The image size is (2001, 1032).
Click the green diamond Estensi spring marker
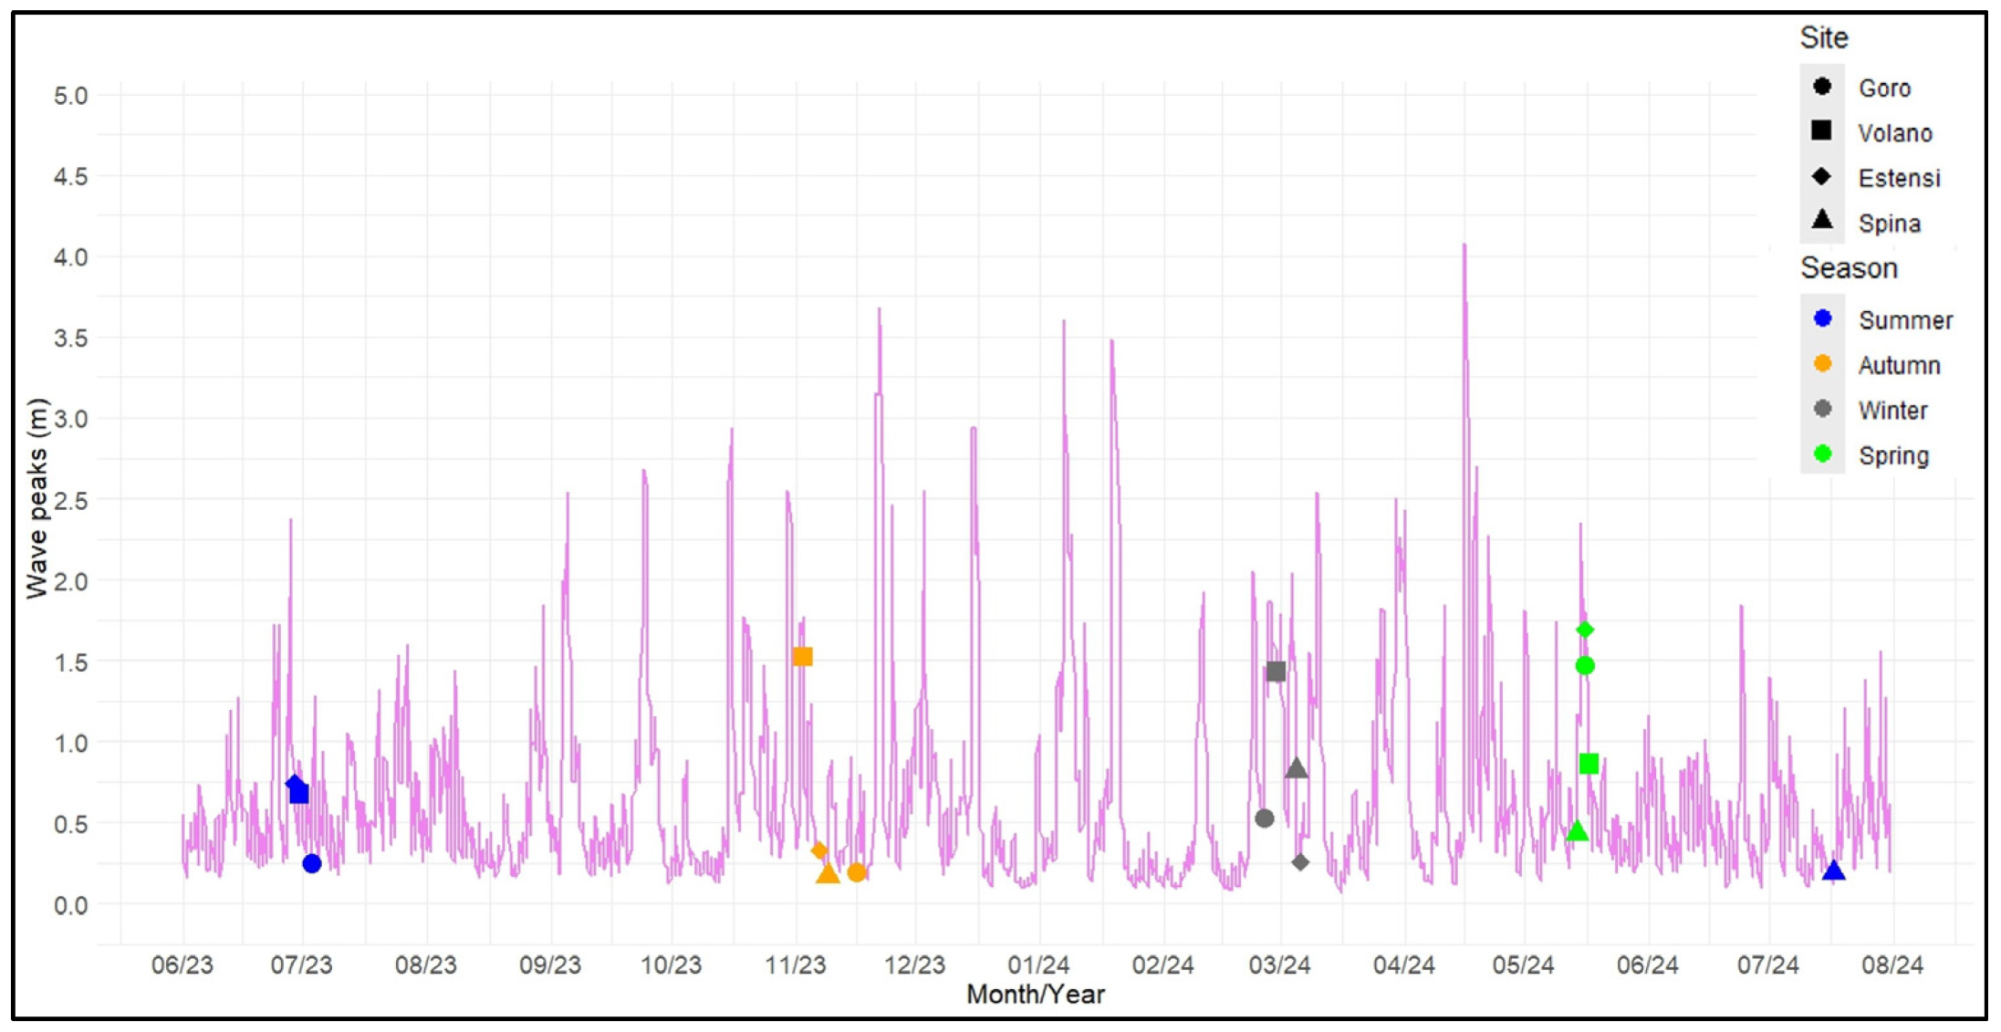point(1585,630)
